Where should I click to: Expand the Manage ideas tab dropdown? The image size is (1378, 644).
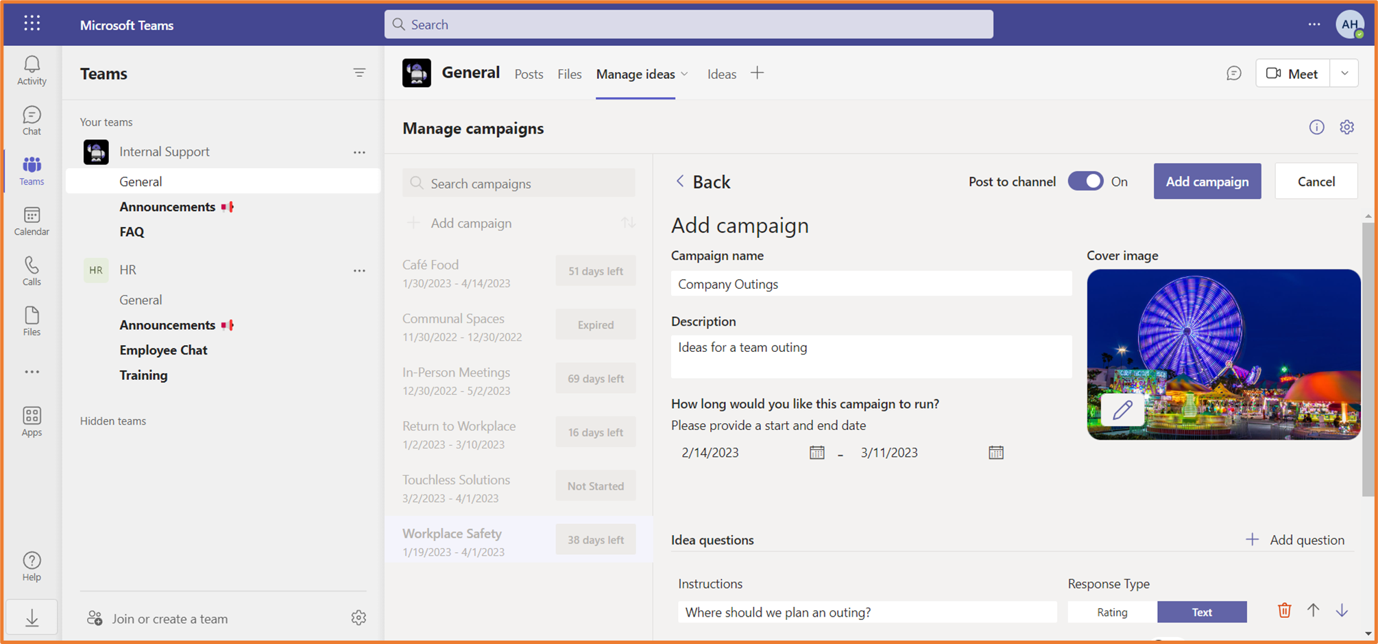pyautogui.click(x=686, y=74)
